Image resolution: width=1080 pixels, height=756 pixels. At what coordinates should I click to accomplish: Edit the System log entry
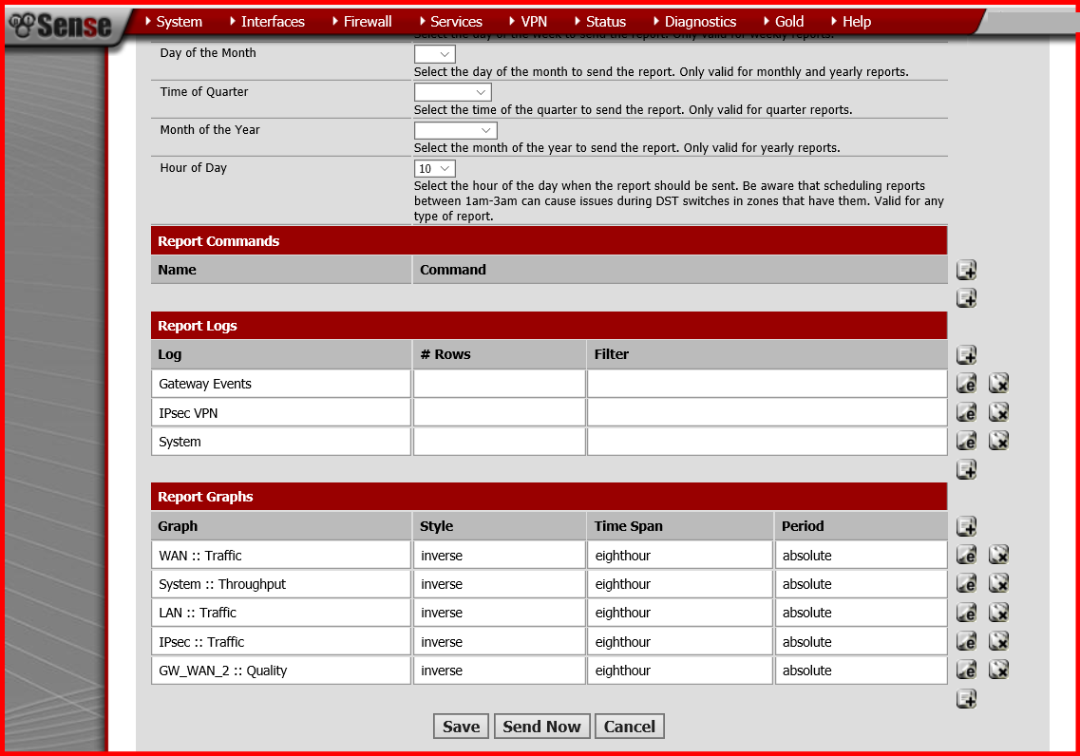(966, 441)
